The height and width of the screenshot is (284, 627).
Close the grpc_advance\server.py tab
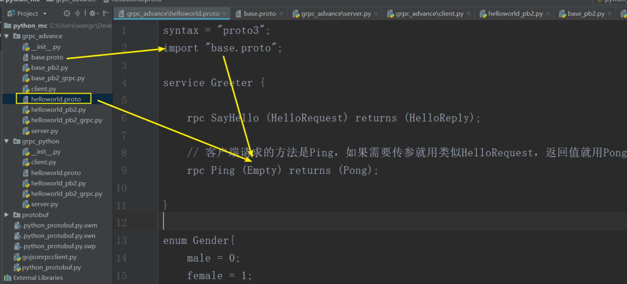coord(376,13)
